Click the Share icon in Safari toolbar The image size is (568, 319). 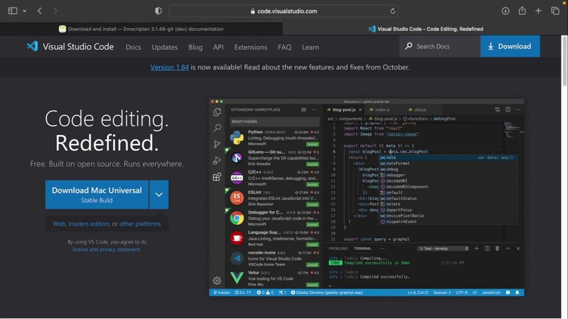pos(522,11)
